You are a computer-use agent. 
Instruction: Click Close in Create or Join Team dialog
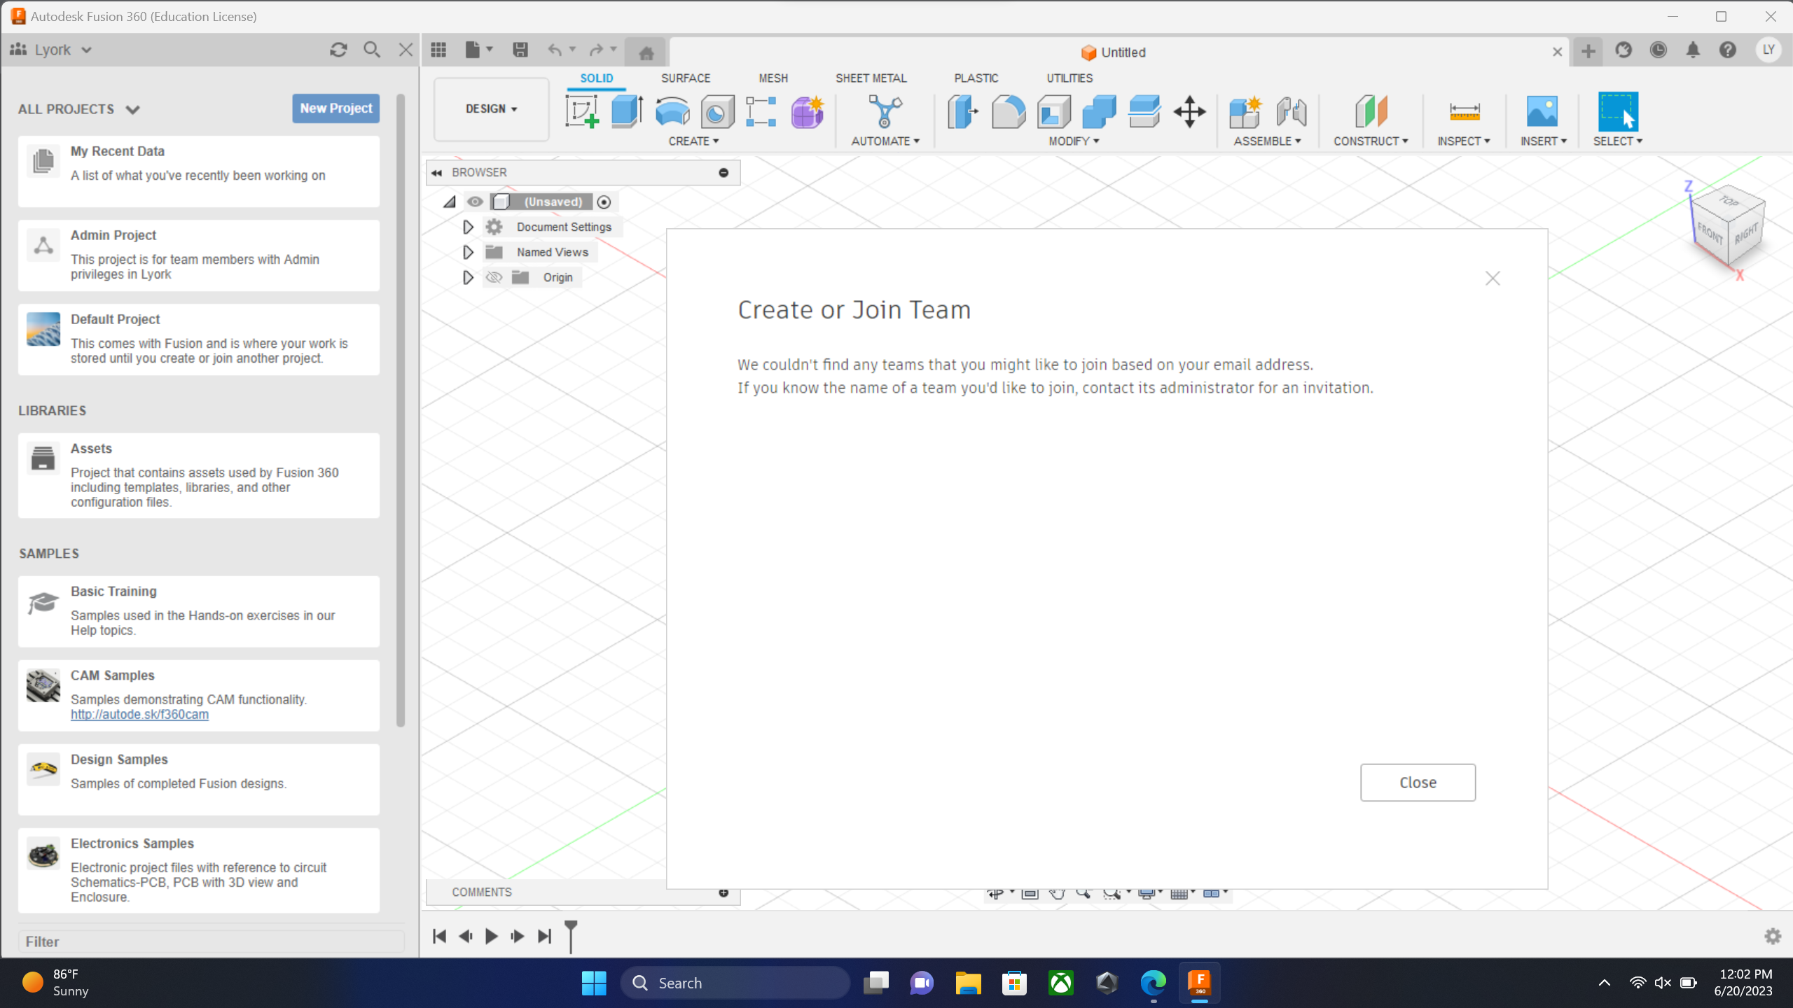click(1418, 783)
